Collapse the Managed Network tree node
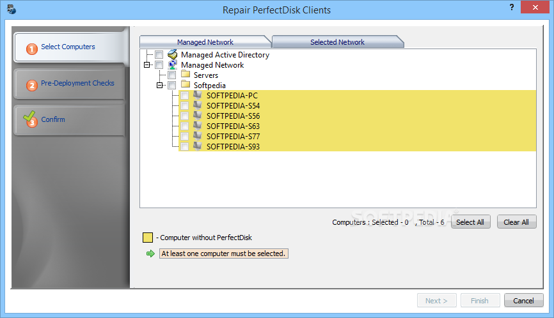 pyautogui.click(x=147, y=65)
